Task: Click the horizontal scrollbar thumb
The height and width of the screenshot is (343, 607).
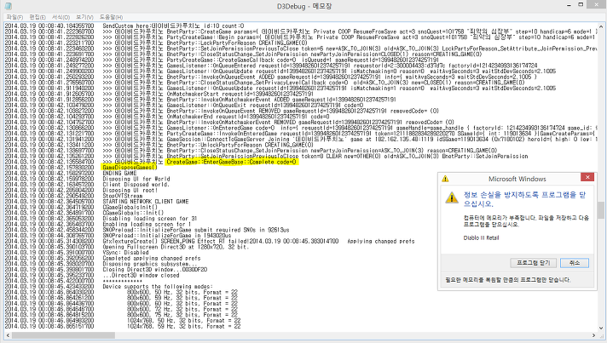Action: coord(63,334)
